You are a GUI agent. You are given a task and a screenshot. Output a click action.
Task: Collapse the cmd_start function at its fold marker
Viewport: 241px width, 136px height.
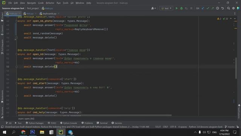[17, 83]
